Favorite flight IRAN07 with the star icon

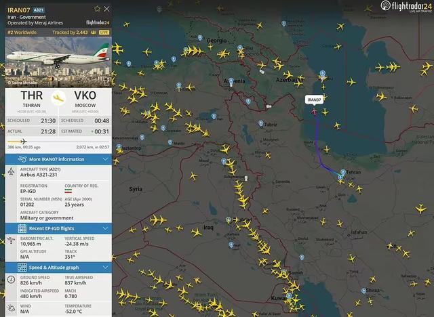pos(97,9)
